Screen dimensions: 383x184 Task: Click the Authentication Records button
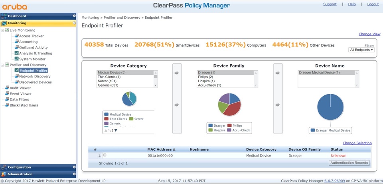point(349,163)
